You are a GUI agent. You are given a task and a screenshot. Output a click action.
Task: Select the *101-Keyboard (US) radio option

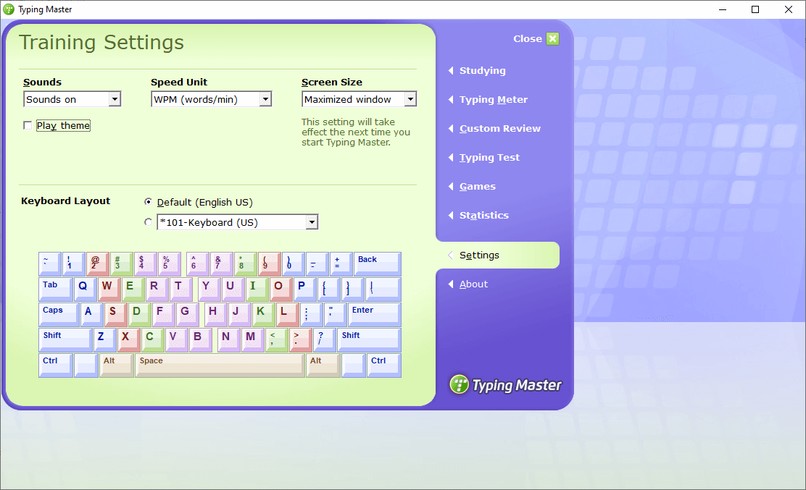pyautogui.click(x=148, y=221)
